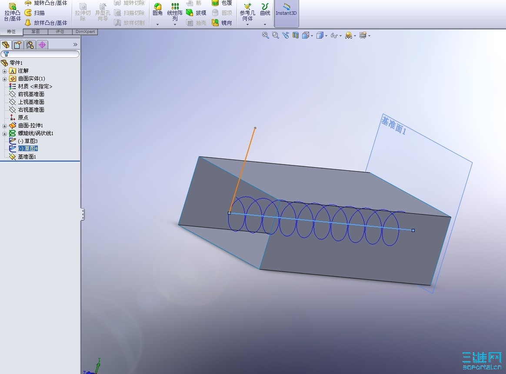Screen dimensions: 506x374
Task: Switch to the DimXpert tab
Action: pyautogui.click(x=85, y=32)
